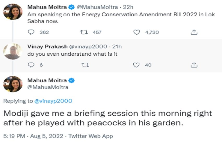Like Mahua Moitra's first tweet
This screenshot has height=143, width=222.
coord(137,32)
